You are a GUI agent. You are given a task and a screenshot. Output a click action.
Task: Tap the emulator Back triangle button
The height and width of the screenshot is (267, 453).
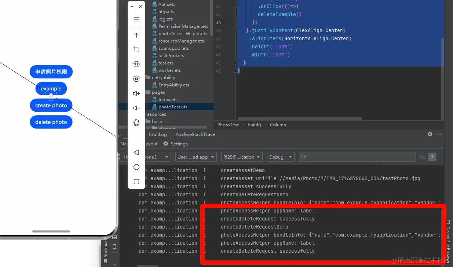[136, 152]
